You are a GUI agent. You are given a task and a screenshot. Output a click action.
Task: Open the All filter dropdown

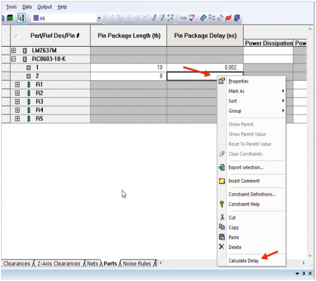click(99, 18)
